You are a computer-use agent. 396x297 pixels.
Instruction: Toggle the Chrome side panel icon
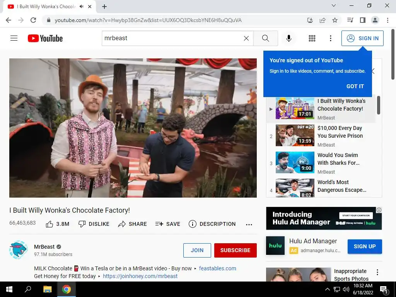363,20
